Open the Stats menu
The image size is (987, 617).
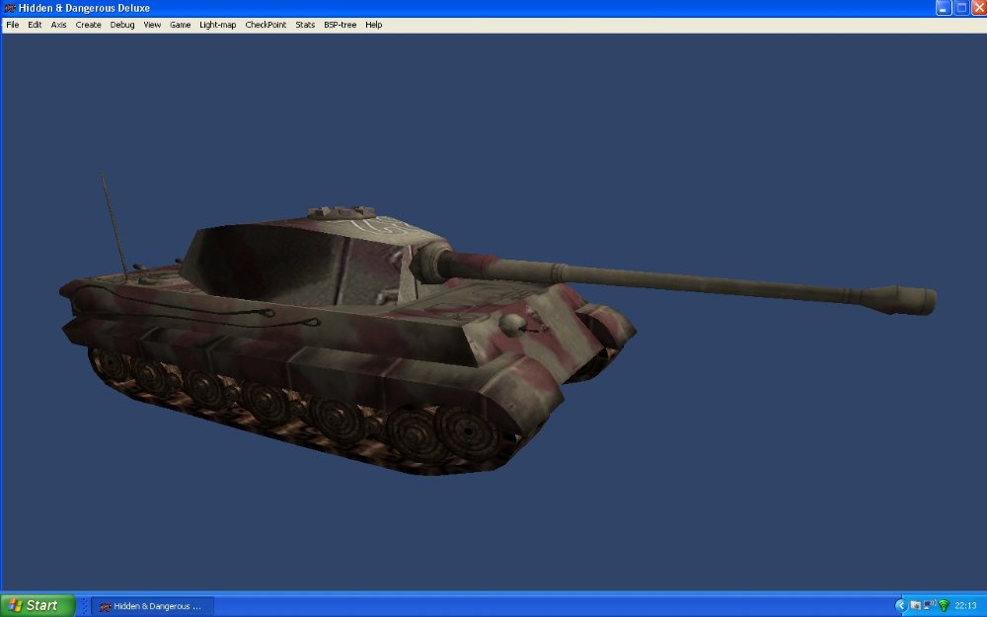(x=305, y=25)
